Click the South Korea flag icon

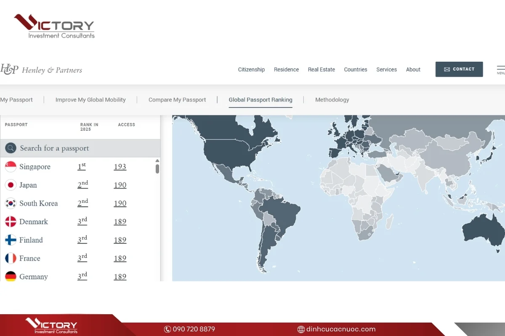pos(11,203)
